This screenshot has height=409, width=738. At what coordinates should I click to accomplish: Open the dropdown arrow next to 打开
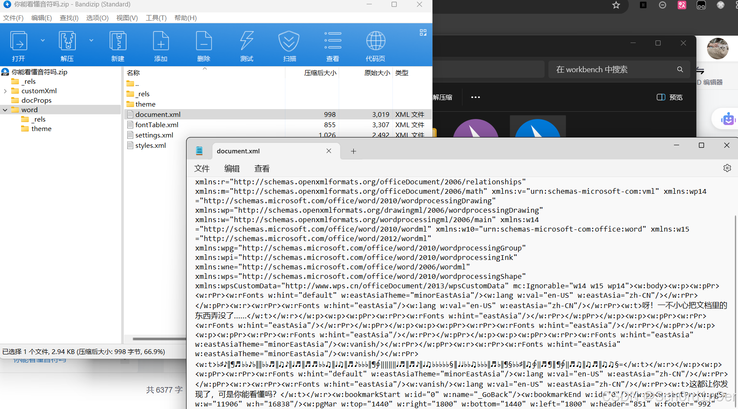[43, 40]
